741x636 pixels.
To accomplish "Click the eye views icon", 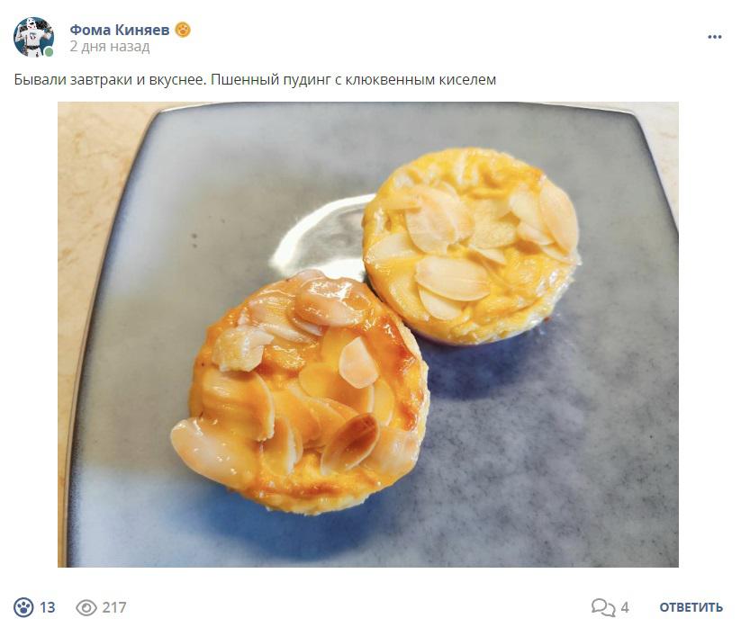I will coord(86,607).
